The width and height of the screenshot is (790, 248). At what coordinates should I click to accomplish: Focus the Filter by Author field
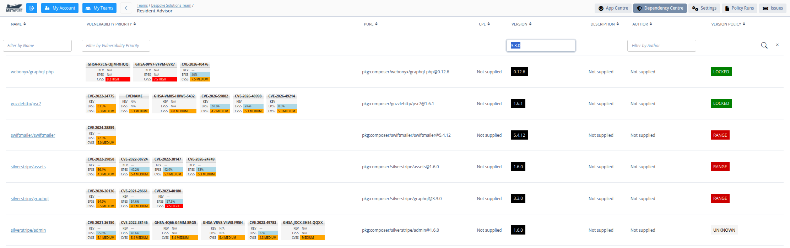point(661,46)
